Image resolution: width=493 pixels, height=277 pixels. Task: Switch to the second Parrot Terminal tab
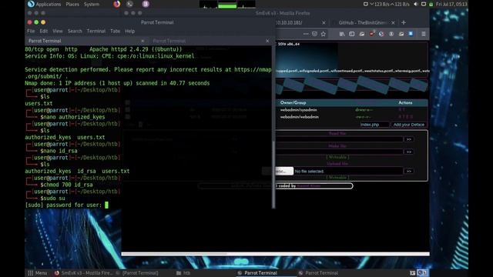tap(210, 41)
